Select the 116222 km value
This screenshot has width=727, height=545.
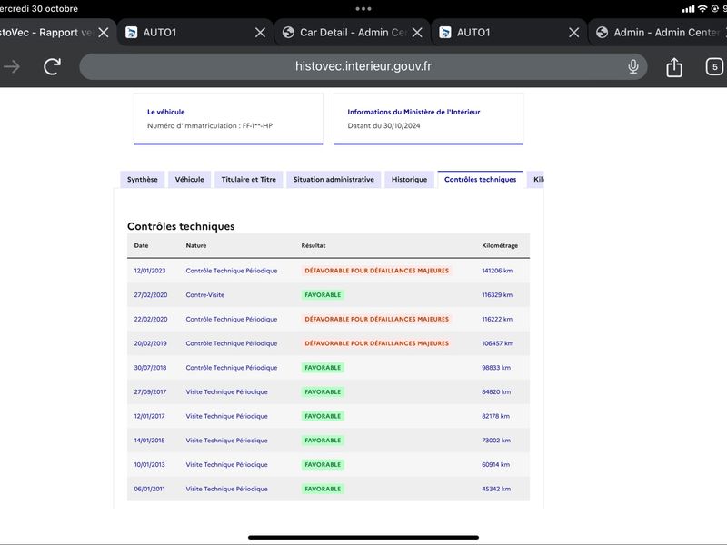tap(497, 320)
